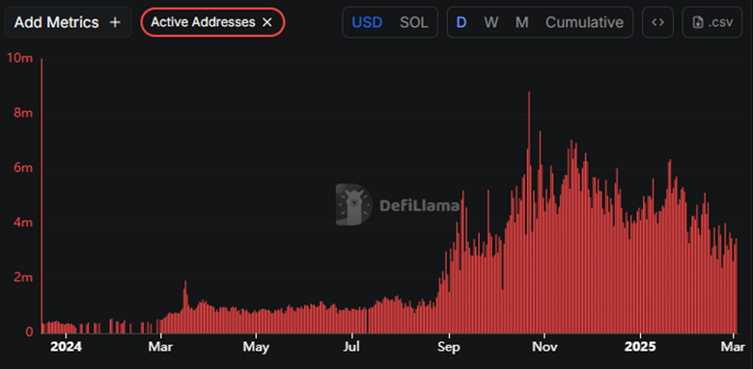Click the Active Addresses metric chip
The width and height of the screenshot is (753, 369).
212,22
